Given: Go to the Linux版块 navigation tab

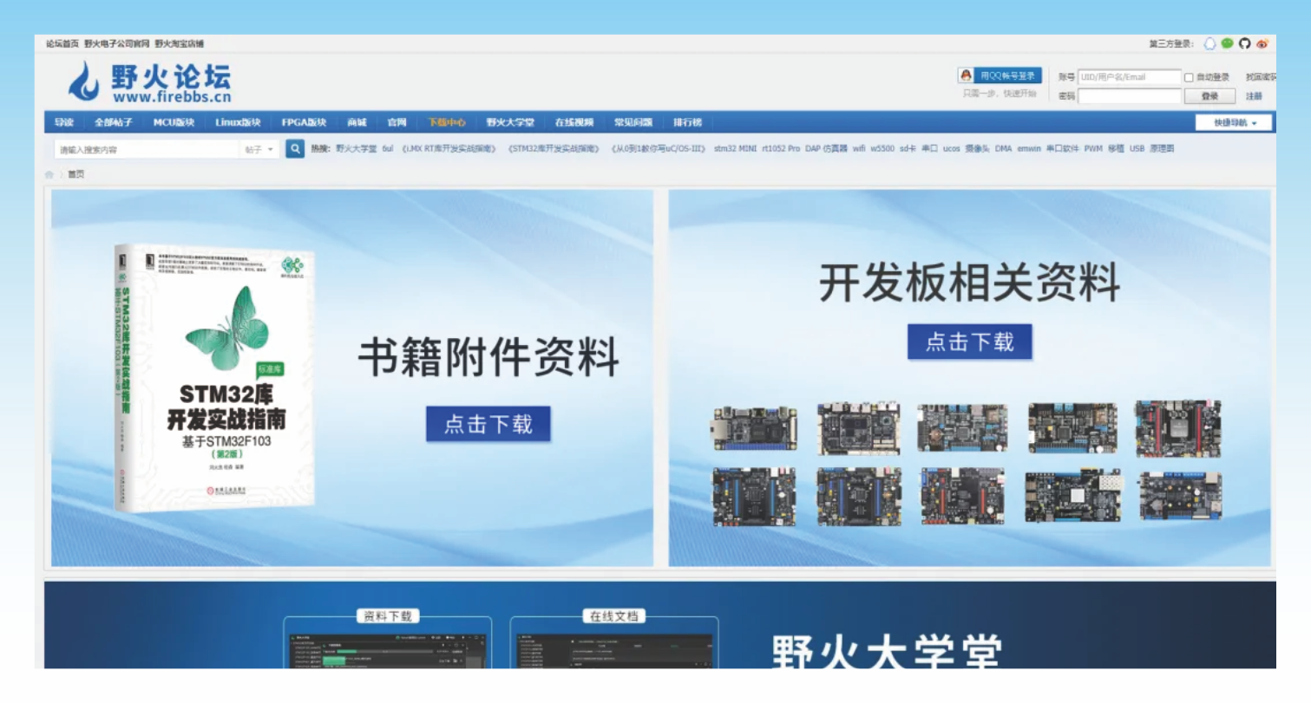Looking at the screenshot, I should click(238, 122).
